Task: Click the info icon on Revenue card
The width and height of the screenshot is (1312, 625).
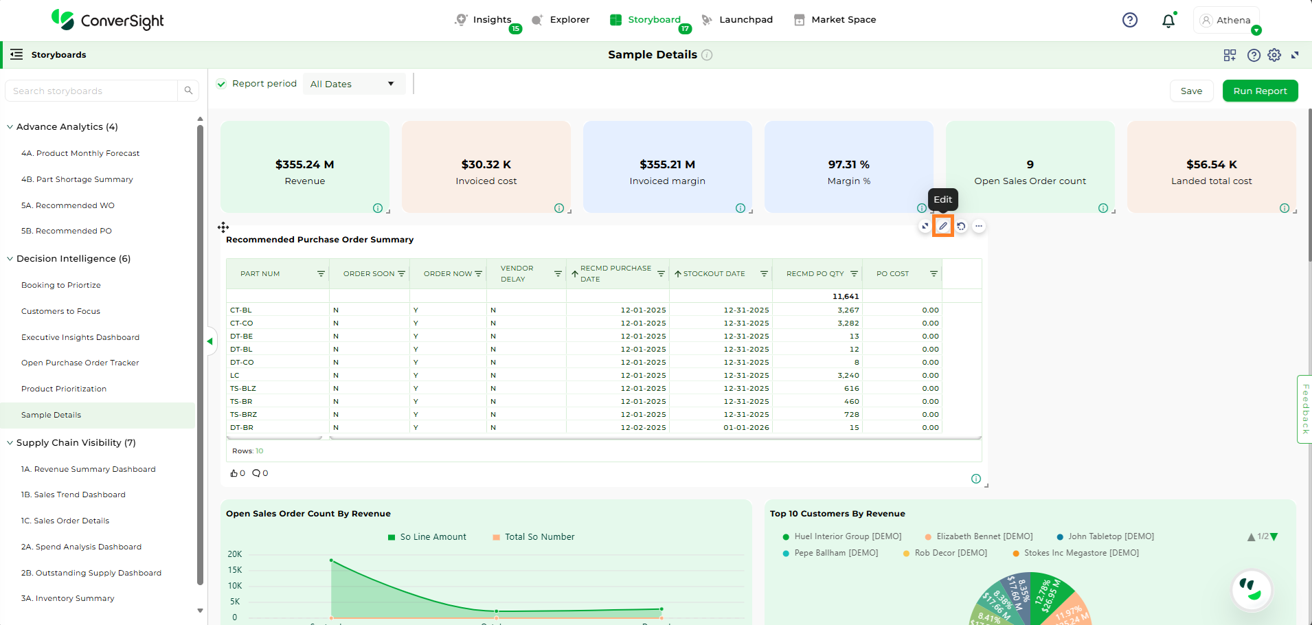Action: (377, 208)
